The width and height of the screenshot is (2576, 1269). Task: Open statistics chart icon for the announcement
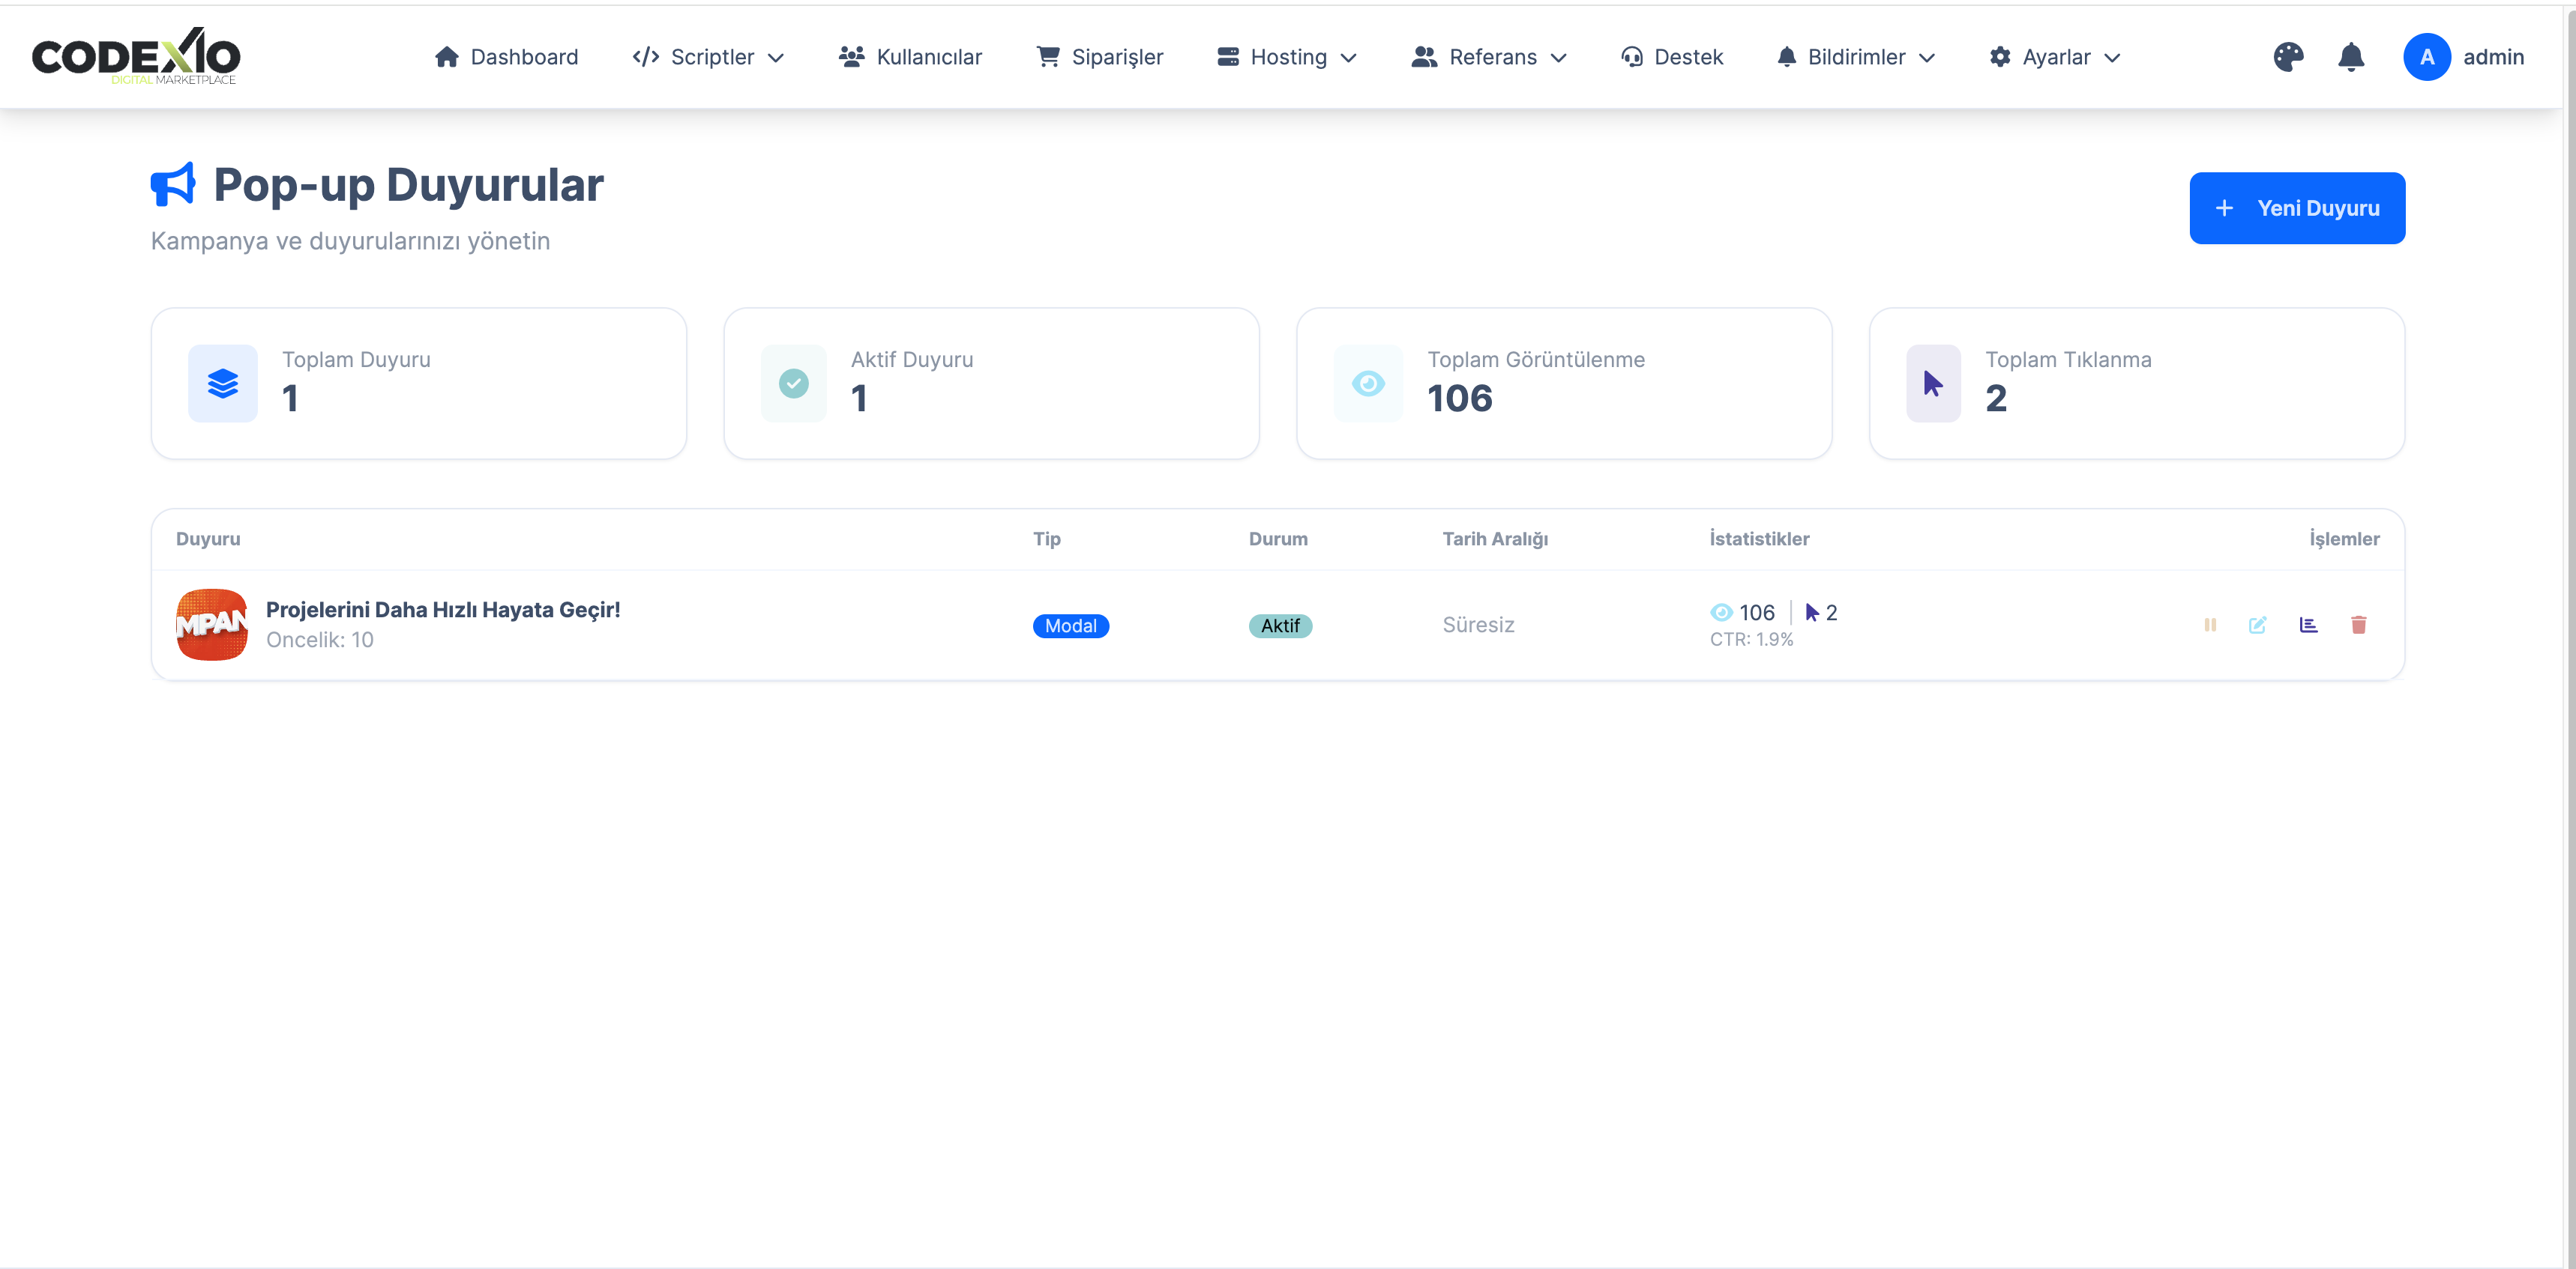pos(2308,625)
